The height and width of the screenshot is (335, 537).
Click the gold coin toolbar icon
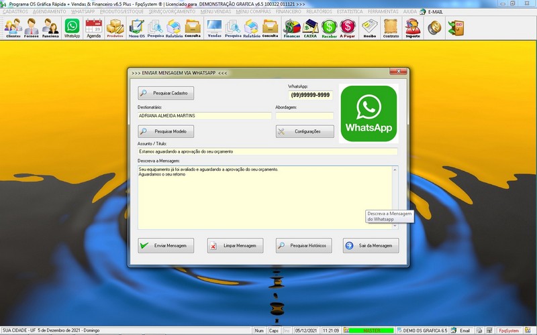[434, 28]
